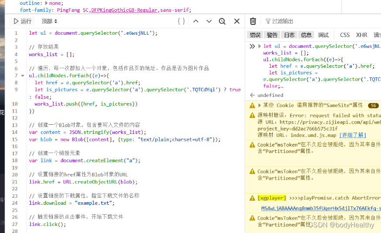Click the return arrow icon beside undefined

(252, 95)
